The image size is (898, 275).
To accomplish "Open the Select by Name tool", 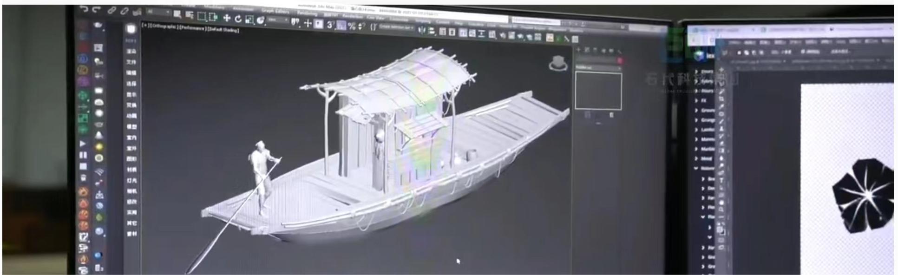I will (190, 14).
